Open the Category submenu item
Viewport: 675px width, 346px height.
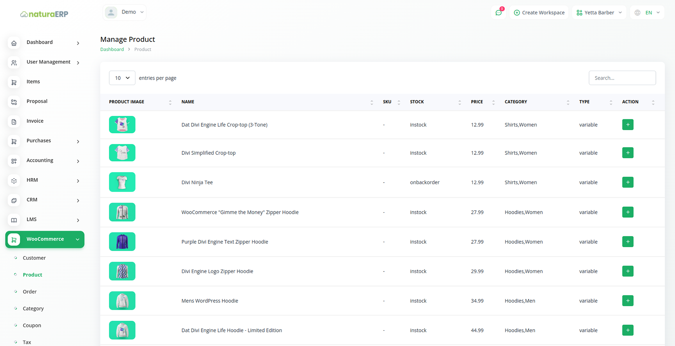[x=33, y=309]
